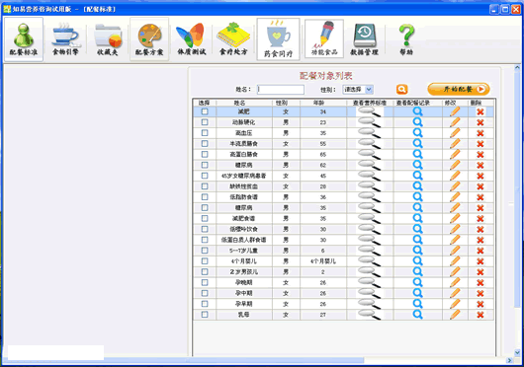Select the 孕早期 name cell

244,304
